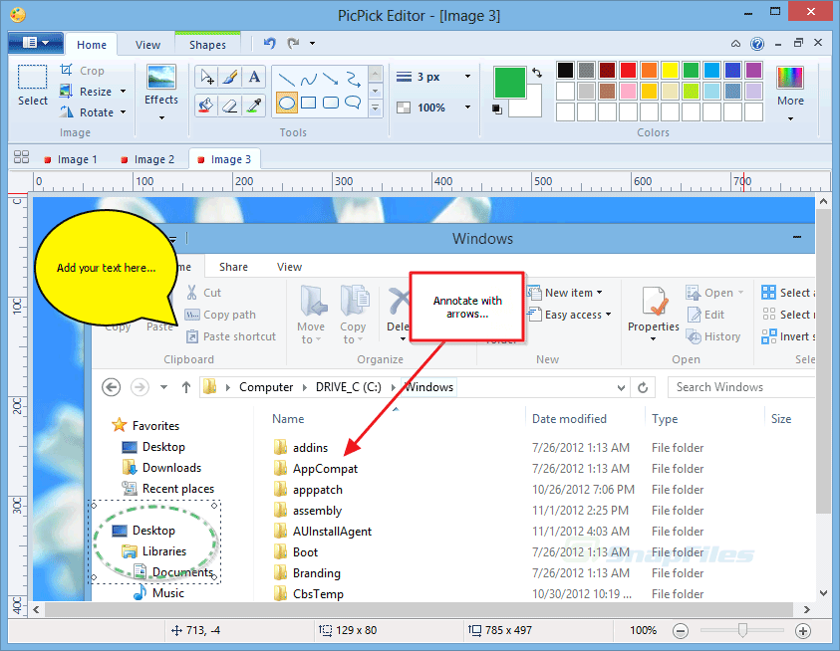Pick the black palette swatch

tap(565, 70)
